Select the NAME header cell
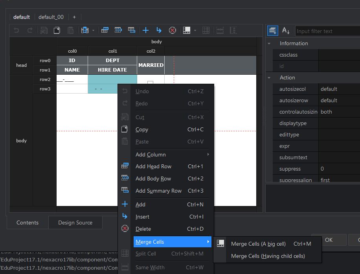This screenshot has height=274, width=360. pyautogui.click(x=72, y=70)
